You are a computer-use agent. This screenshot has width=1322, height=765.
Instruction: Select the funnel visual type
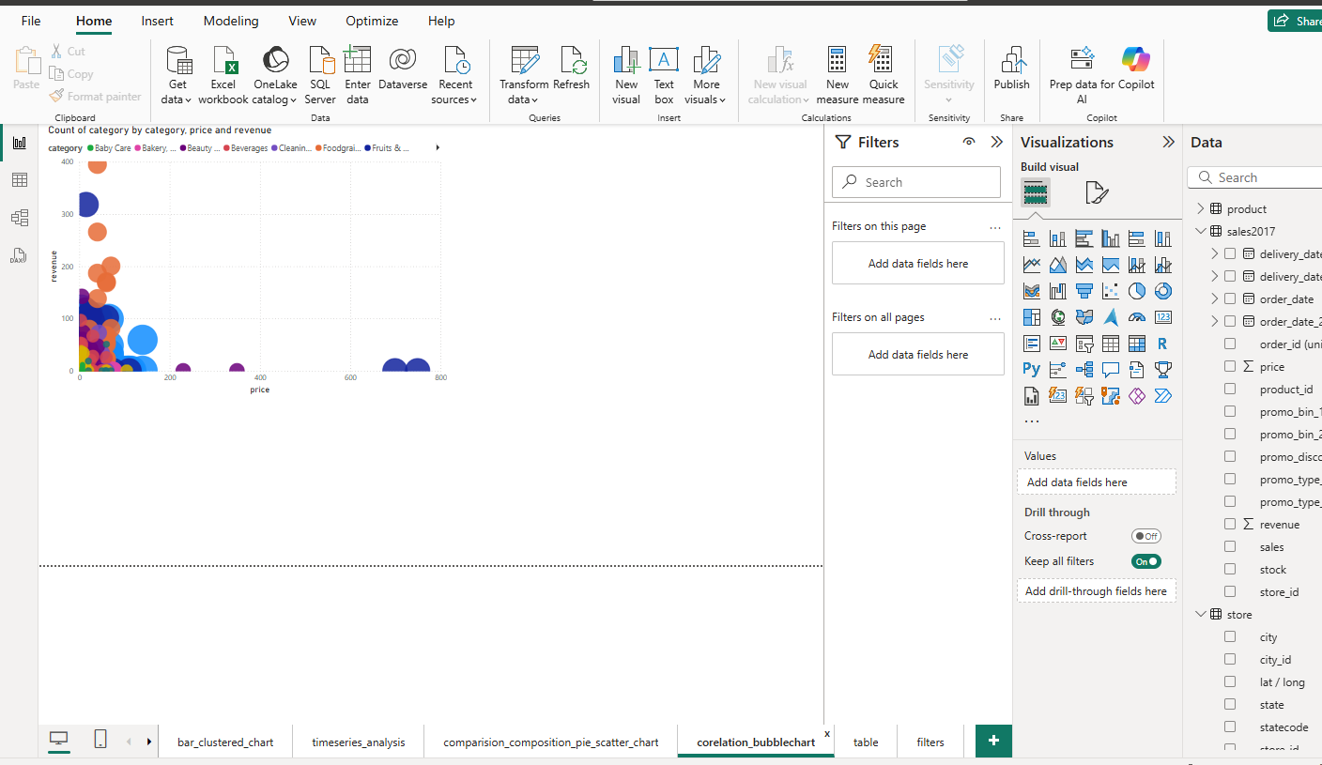click(x=1084, y=291)
